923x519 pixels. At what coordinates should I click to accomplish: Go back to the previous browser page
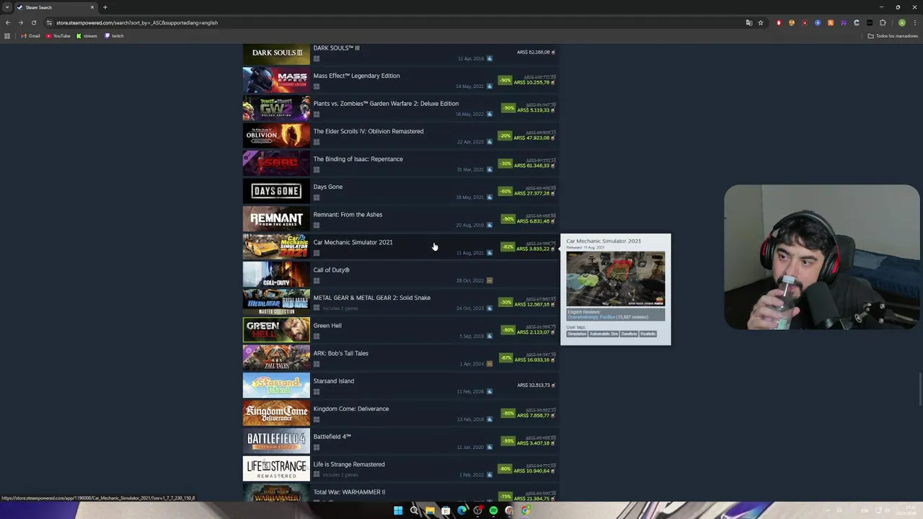click(8, 22)
